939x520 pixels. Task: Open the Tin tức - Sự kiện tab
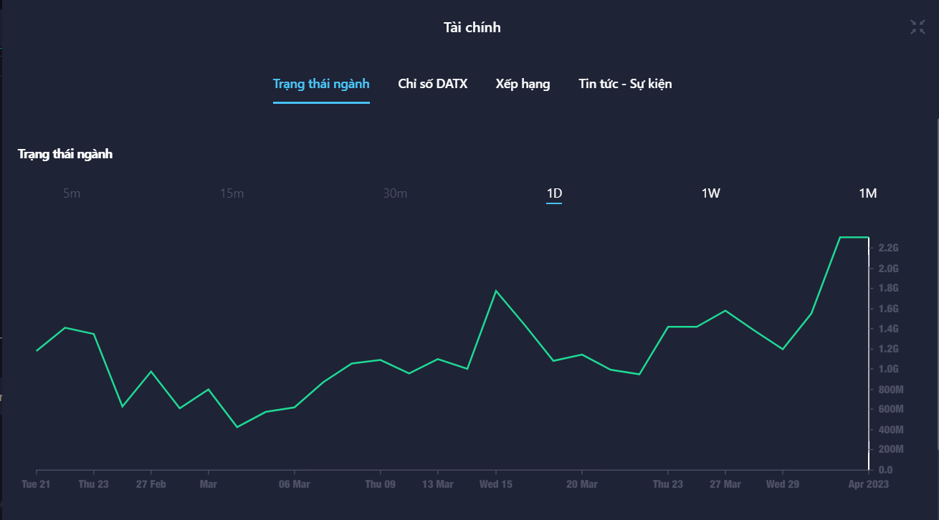(625, 84)
